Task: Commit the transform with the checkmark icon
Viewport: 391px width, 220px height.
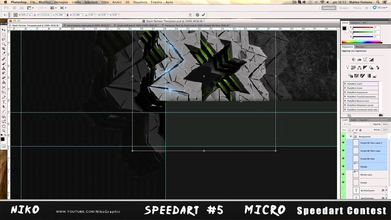Action: 203,15
